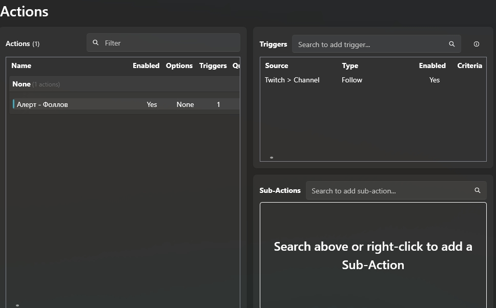Image resolution: width=496 pixels, height=308 pixels.
Task: Click the Criteria column header in the Triggers panel
Action: tap(469, 65)
